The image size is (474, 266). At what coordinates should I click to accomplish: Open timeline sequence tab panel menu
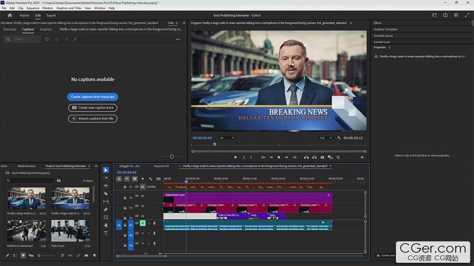[330, 166]
